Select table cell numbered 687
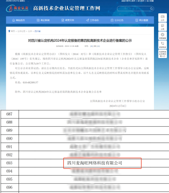169x193 pixels. (9, 114)
